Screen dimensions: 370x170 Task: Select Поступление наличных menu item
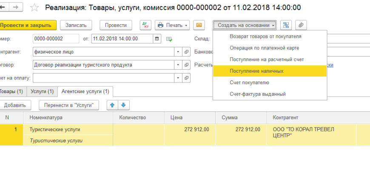256,71
